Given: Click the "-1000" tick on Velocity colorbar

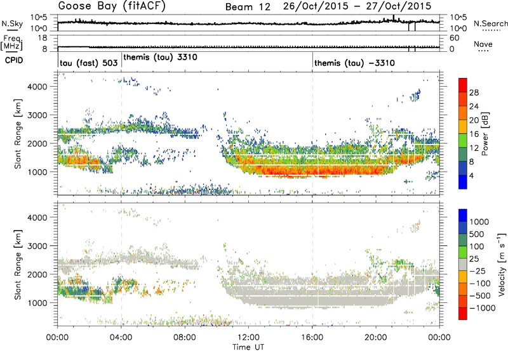Looking at the screenshot, I should point(483,308).
